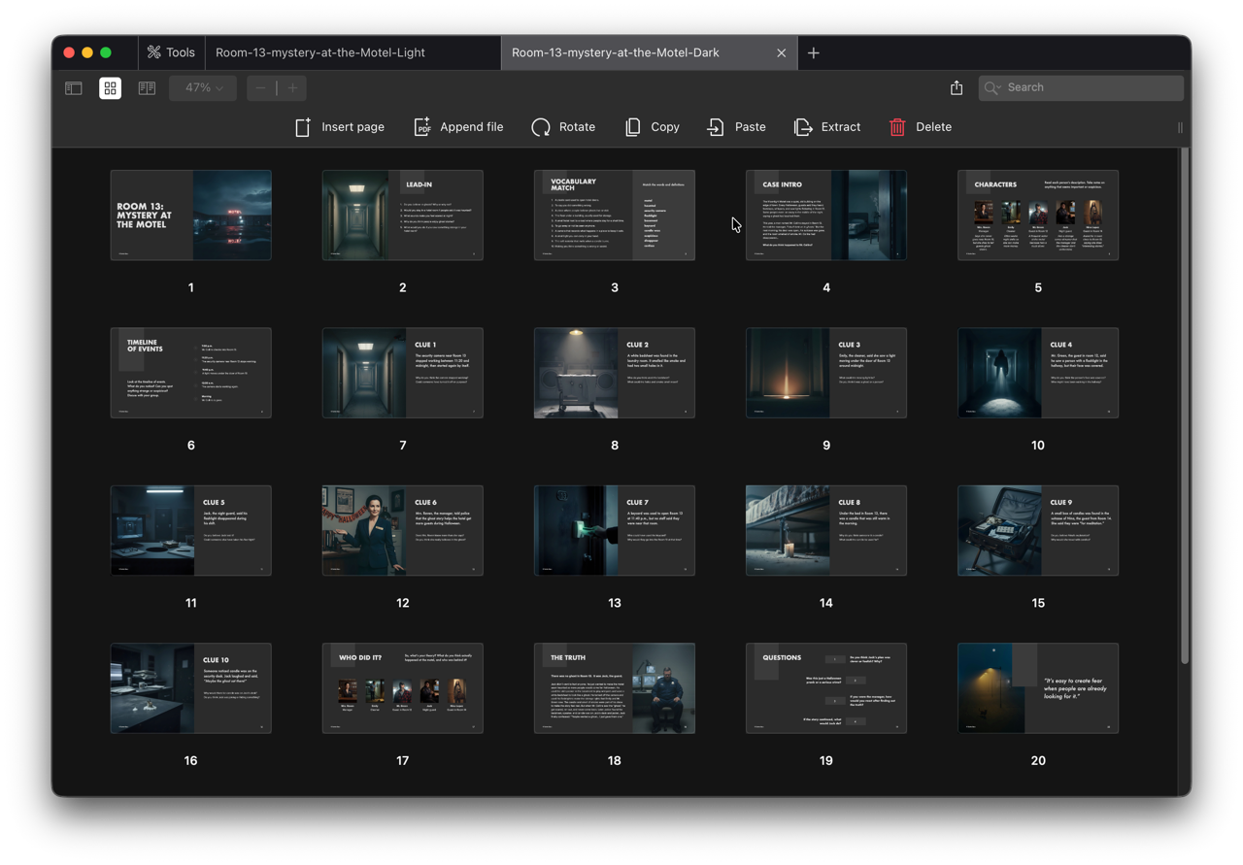Viewport: 1243px width, 865px height.
Task: Select page 18 The Truth thumbnail
Action: (x=615, y=688)
